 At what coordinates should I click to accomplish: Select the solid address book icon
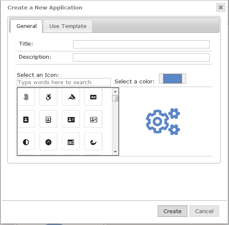click(x=26, y=119)
